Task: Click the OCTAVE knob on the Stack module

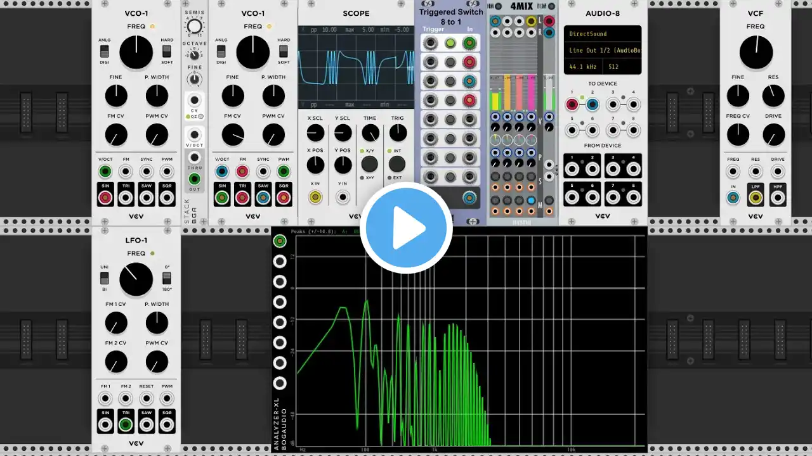Action: tap(195, 55)
